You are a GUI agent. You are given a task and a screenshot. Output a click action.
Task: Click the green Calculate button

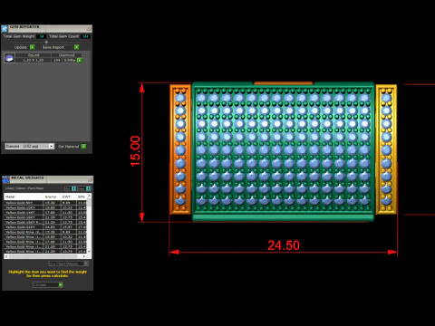(x=61, y=284)
